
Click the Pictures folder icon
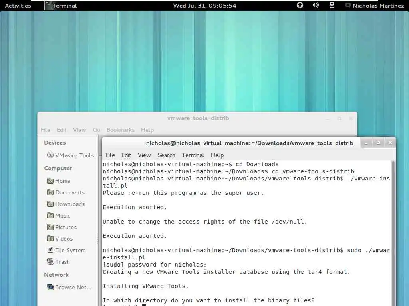coord(50,227)
